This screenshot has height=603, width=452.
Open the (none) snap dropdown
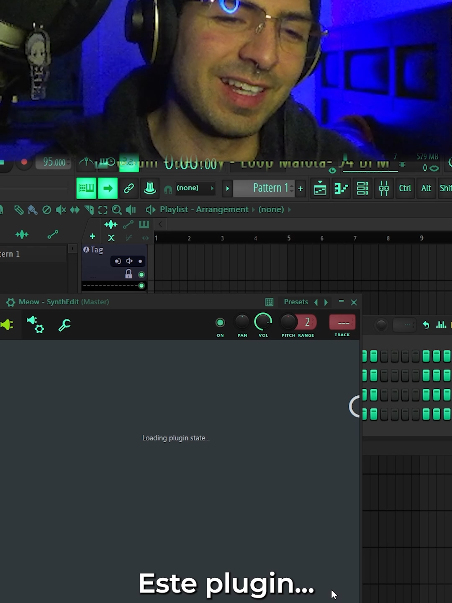(195, 188)
